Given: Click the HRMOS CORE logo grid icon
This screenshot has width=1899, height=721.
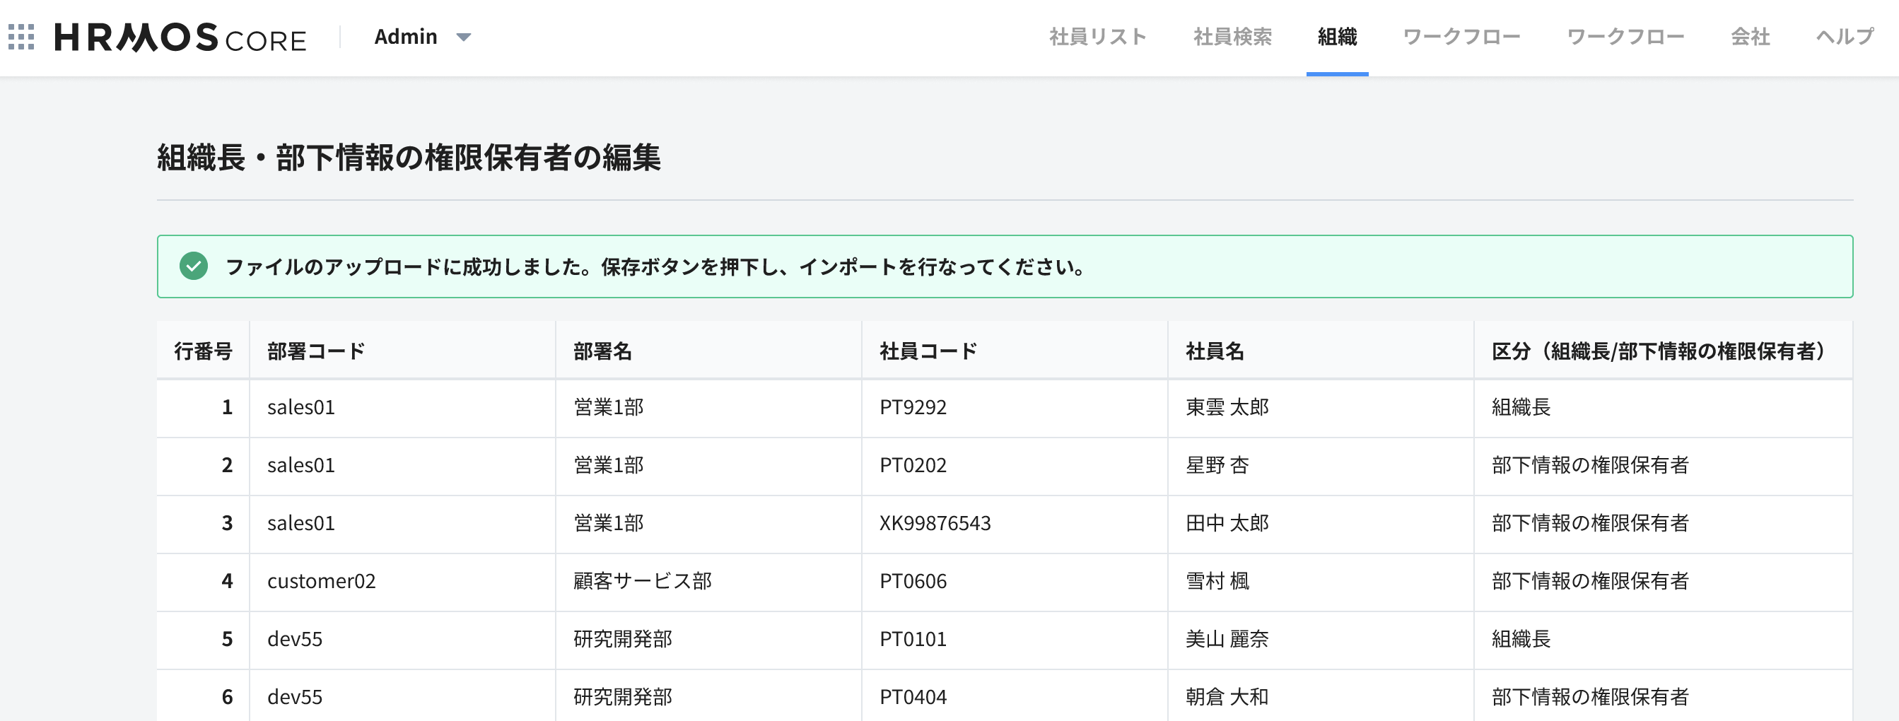Looking at the screenshot, I should click(22, 36).
